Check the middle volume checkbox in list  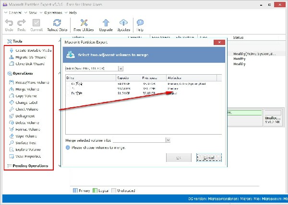click(68, 88)
